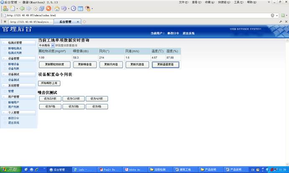The image size is (289, 173).
Task: Click the Windows 开始 Start button
Action: click(10, 170)
